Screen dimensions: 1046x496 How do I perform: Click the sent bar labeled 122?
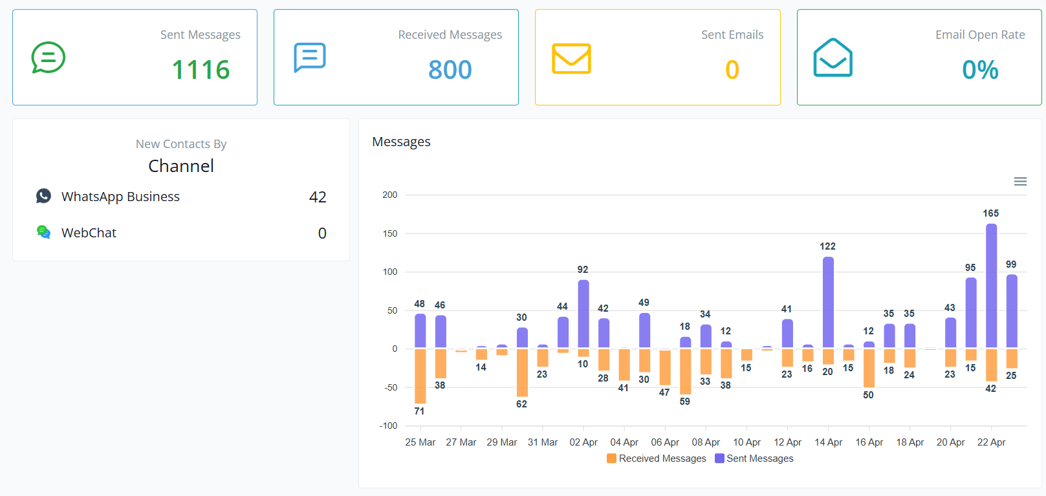(x=828, y=302)
